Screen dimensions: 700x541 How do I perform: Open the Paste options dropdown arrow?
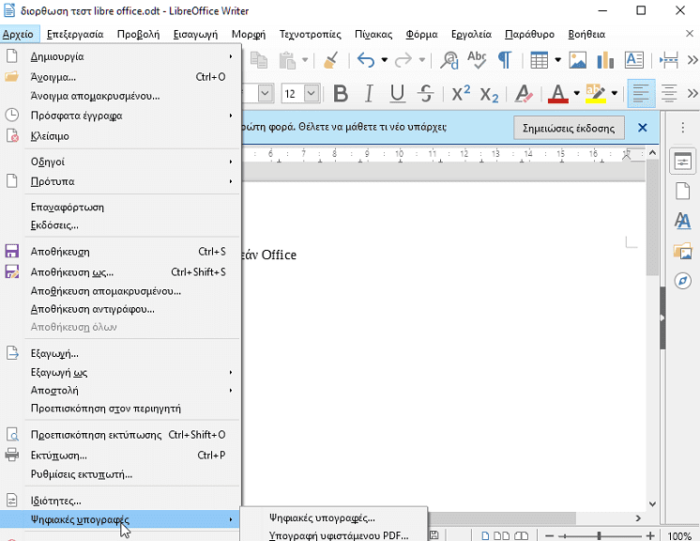tap(305, 60)
